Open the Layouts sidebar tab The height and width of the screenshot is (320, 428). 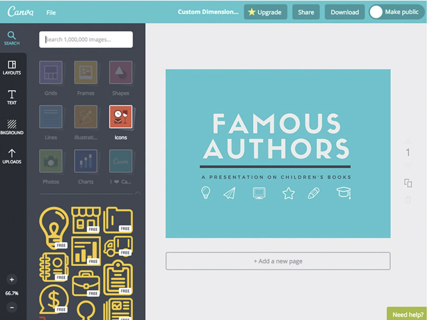[x=12, y=68]
